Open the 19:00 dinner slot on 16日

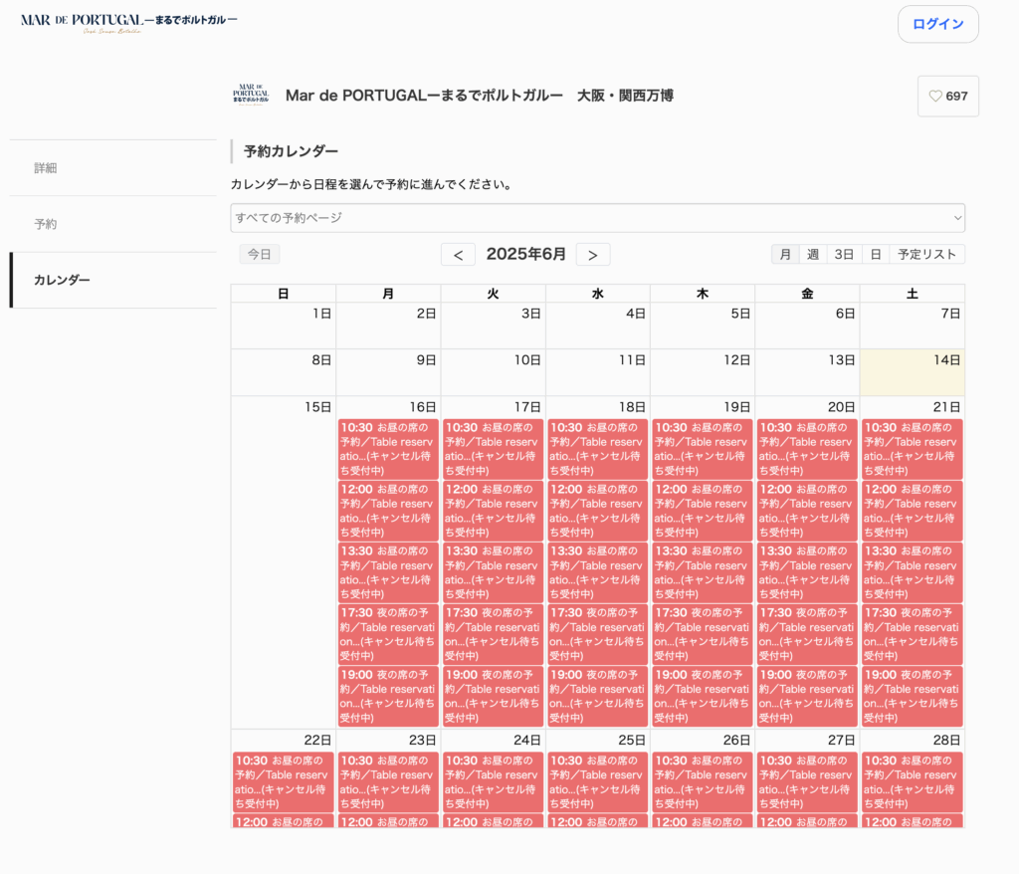pos(388,697)
